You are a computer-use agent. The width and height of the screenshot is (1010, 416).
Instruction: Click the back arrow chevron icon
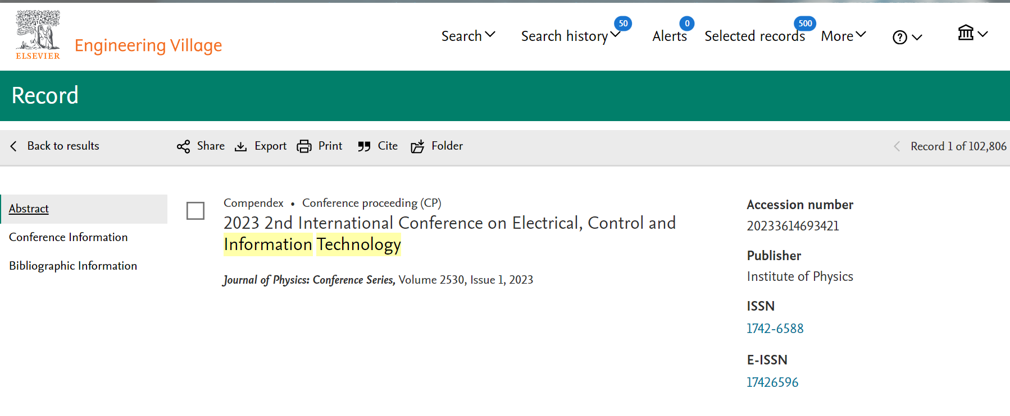click(x=13, y=146)
